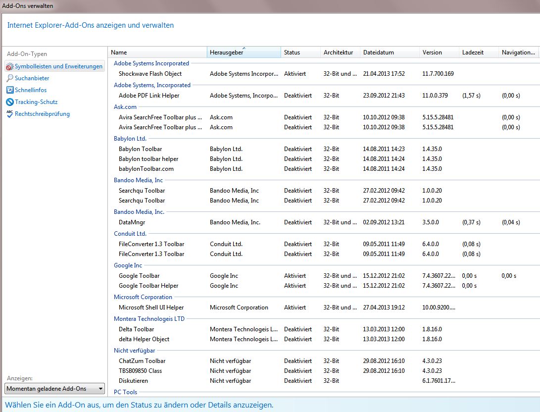
Task: Select the ChatZum Toolbar add-on
Action: 324,360
